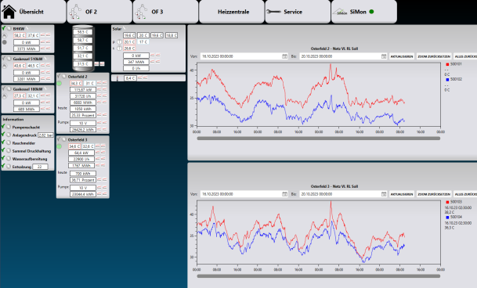Open calendar for Osterfeld 2 Bis date
Viewport: 477px width, 288px height.
(384, 56)
